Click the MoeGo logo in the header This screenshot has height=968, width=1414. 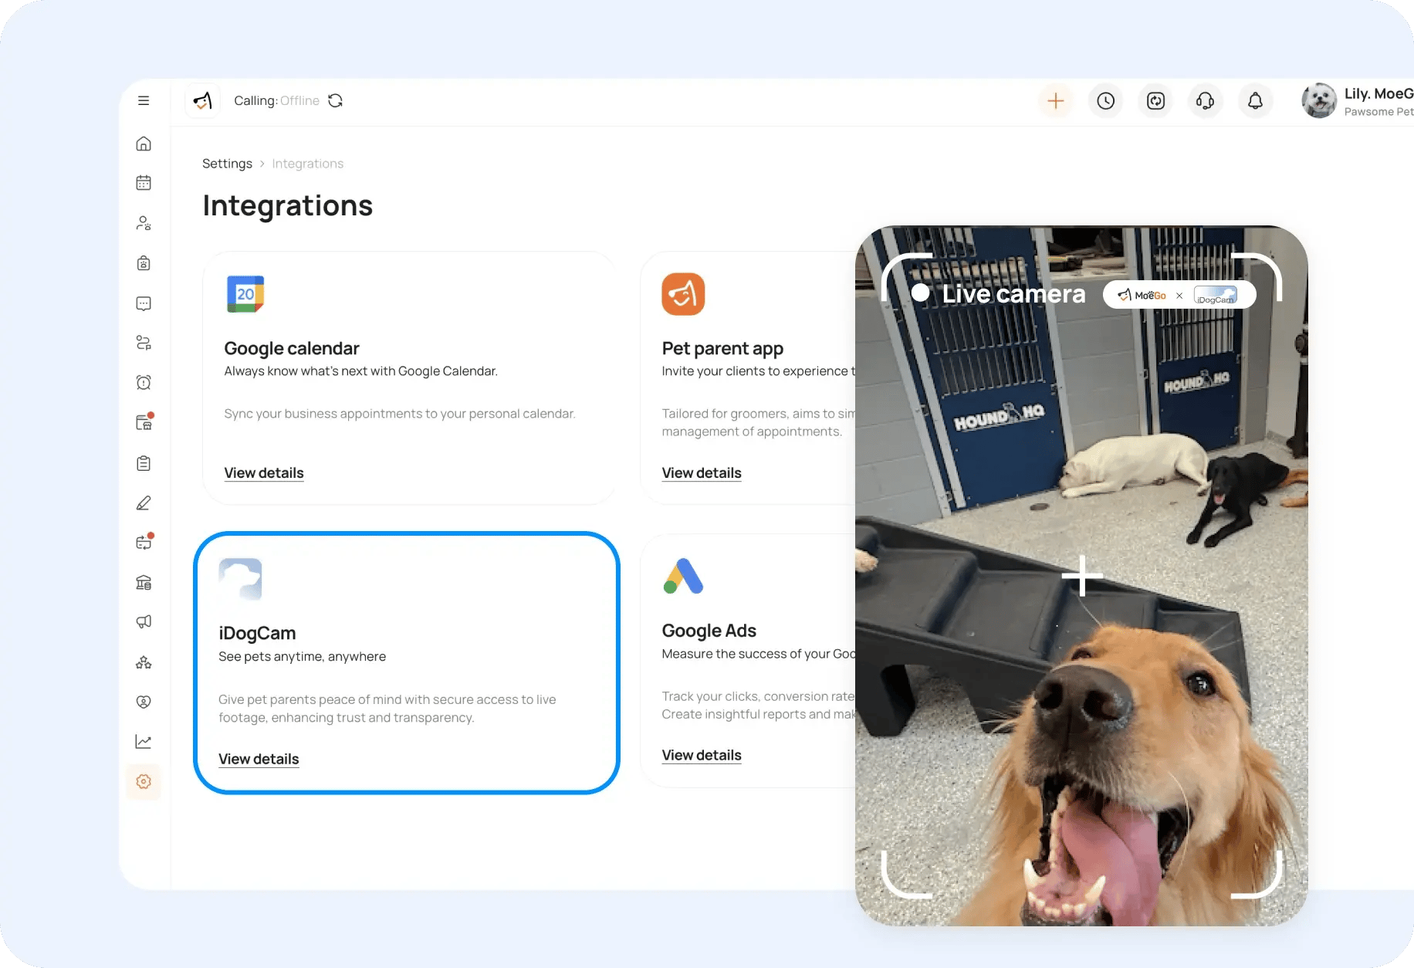coord(203,101)
